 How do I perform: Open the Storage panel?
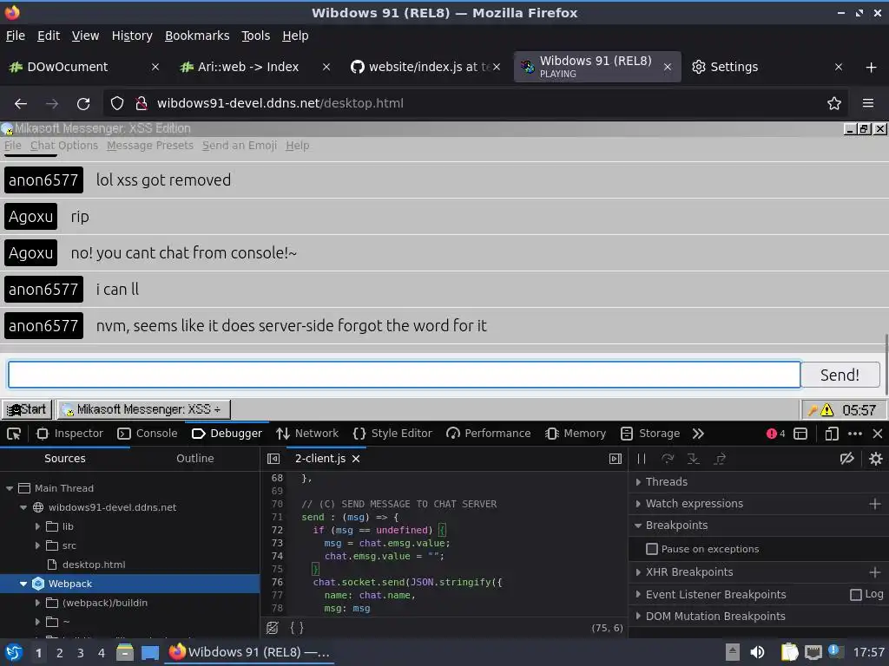pos(649,434)
